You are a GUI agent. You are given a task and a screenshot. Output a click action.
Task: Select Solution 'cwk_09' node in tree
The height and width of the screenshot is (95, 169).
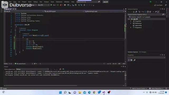pyautogui.click(x=140, y=17)
